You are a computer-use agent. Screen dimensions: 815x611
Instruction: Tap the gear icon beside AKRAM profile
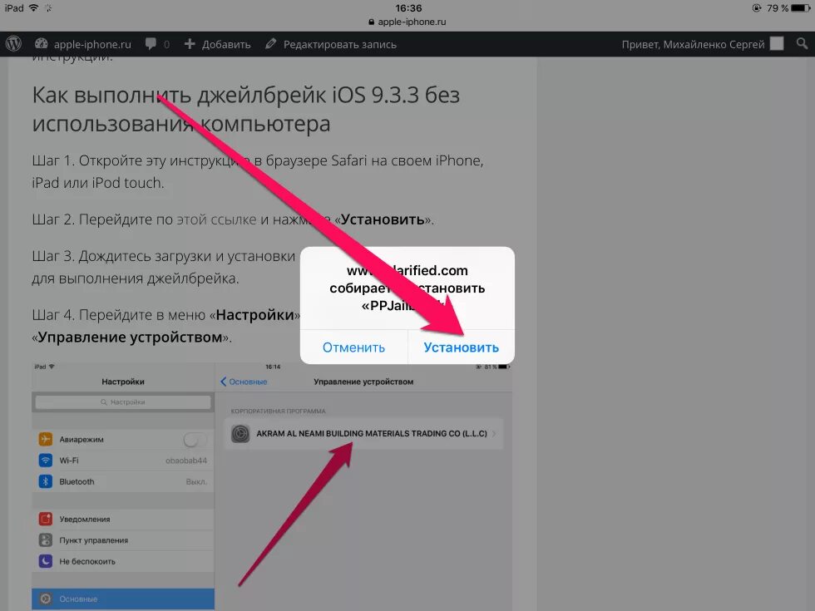[x=240, y=434]
